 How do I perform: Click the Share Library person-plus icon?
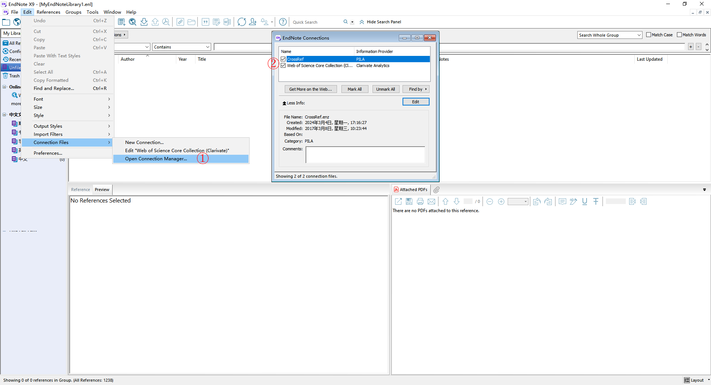coord(253,22)
